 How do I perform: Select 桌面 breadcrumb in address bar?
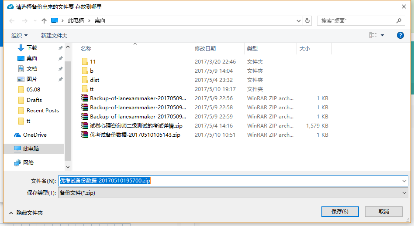point(100,20)
